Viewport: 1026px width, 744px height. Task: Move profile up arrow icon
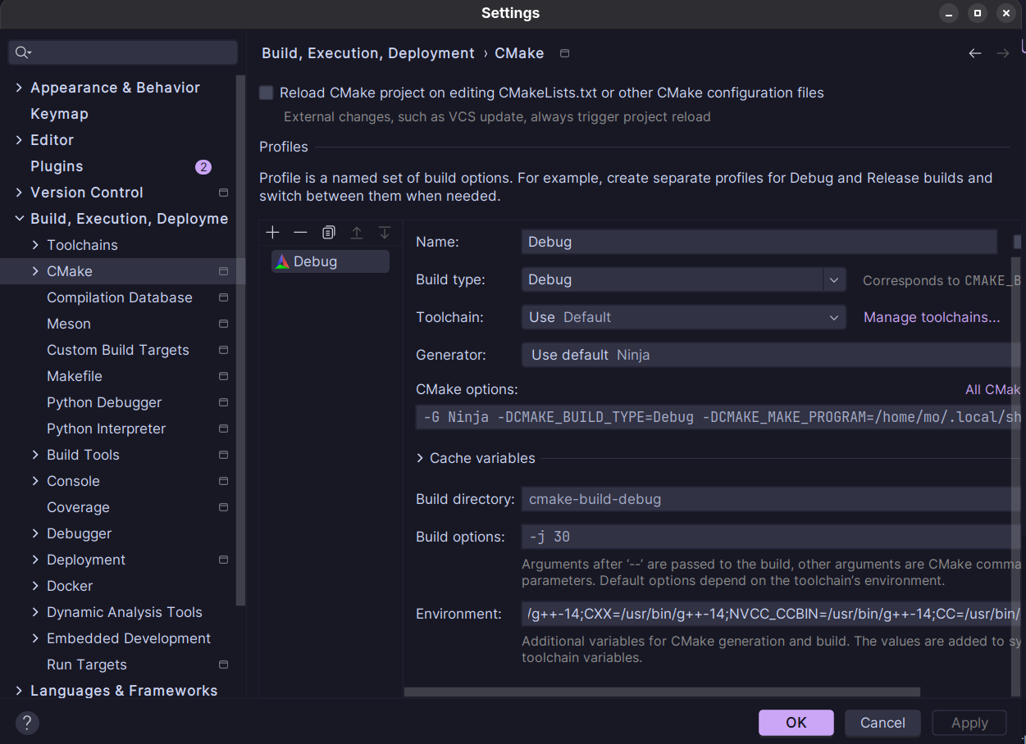click(x=357, y=233)
